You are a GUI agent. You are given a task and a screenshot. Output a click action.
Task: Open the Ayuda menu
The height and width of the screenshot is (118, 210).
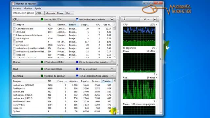click(38, 9)
